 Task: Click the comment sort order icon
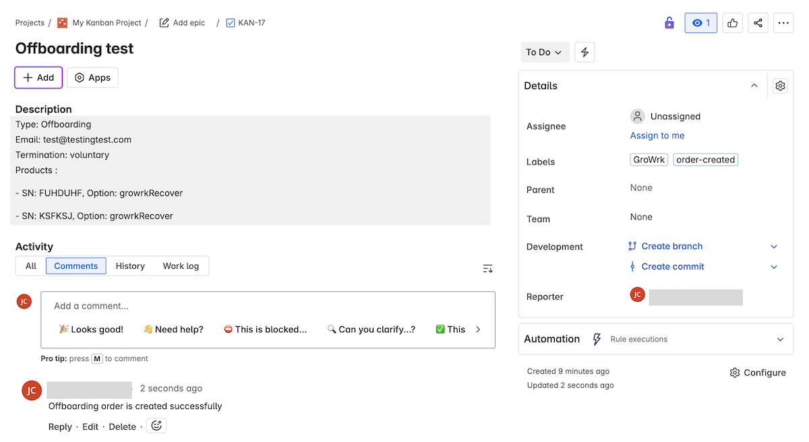487,268
